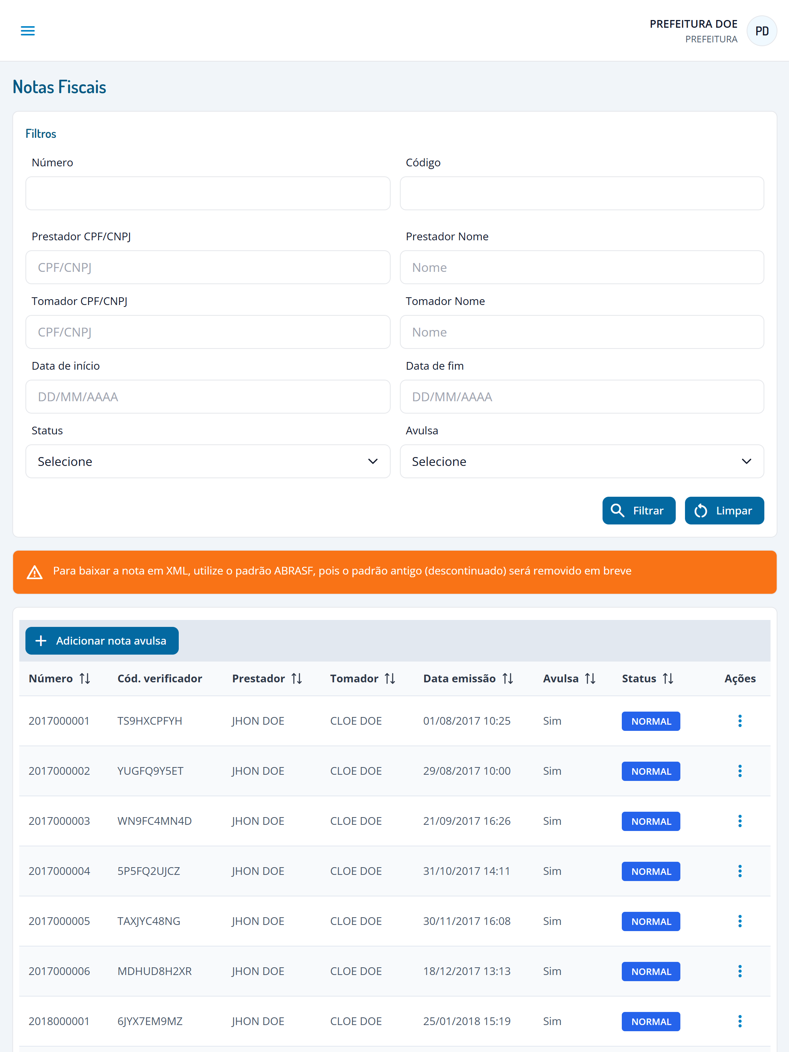789x1052 pixels.
Task: Open actions menu for note 2017000003
Action: point(740,821)
